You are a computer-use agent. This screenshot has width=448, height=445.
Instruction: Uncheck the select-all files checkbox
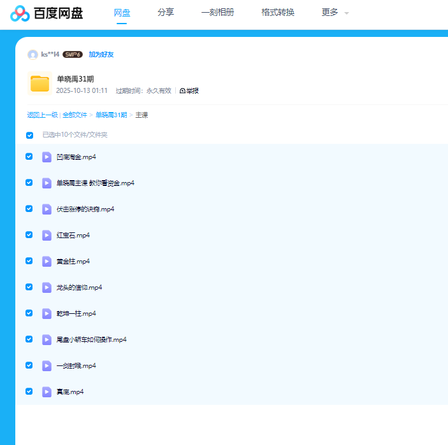(x=29, y=135)
